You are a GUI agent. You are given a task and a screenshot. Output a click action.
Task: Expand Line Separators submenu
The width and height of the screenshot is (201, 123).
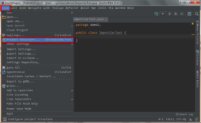37,99
